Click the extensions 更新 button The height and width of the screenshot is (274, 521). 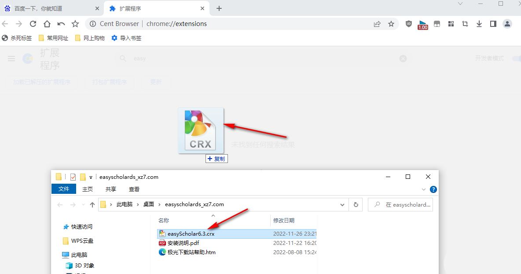point(155,82)
